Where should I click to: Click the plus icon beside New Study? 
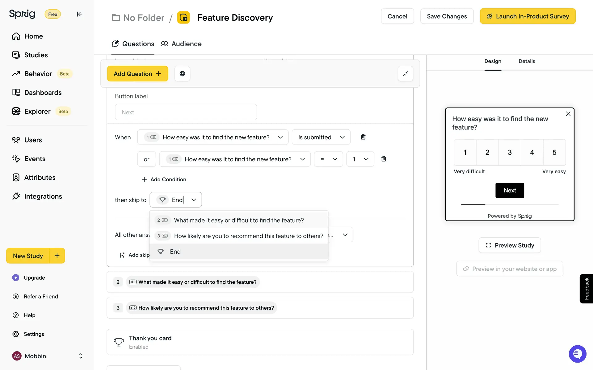[57, 256]
